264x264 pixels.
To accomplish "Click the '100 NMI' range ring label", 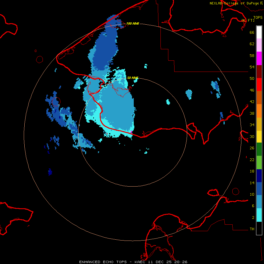I will click(x=133, y=23).
